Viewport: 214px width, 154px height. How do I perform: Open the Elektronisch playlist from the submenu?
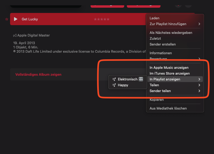[128, 79]
